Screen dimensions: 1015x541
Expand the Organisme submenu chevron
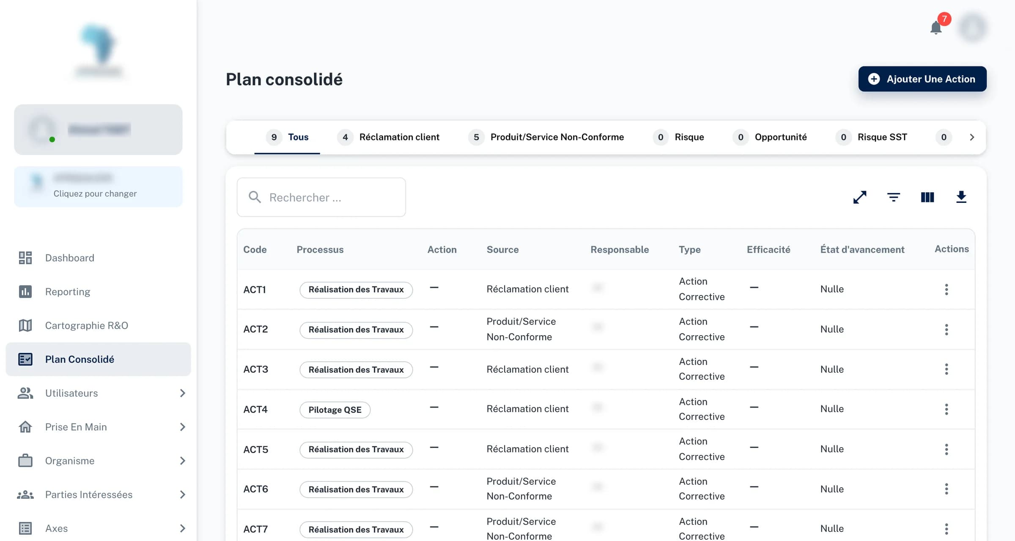tap(182, 461)
